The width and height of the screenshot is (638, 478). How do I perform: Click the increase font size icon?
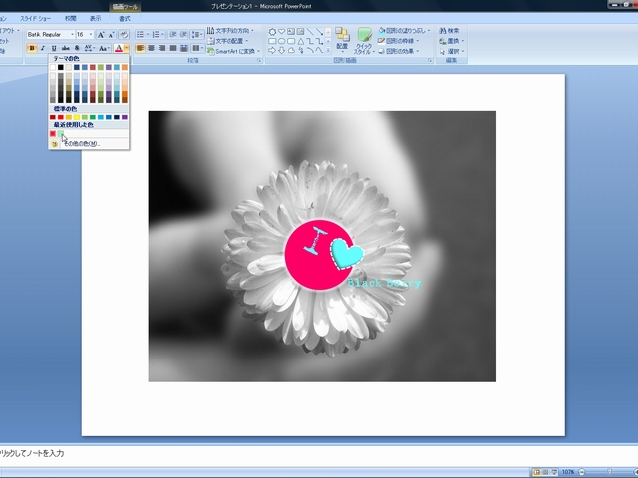(101, 34)
